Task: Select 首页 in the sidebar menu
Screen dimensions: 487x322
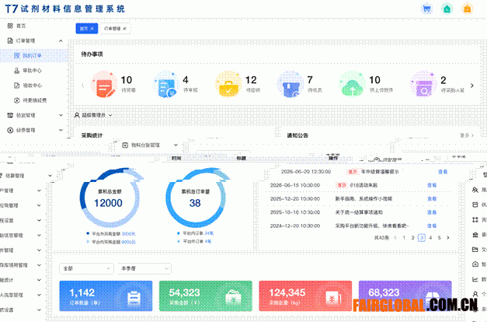Action: point(21,26)
